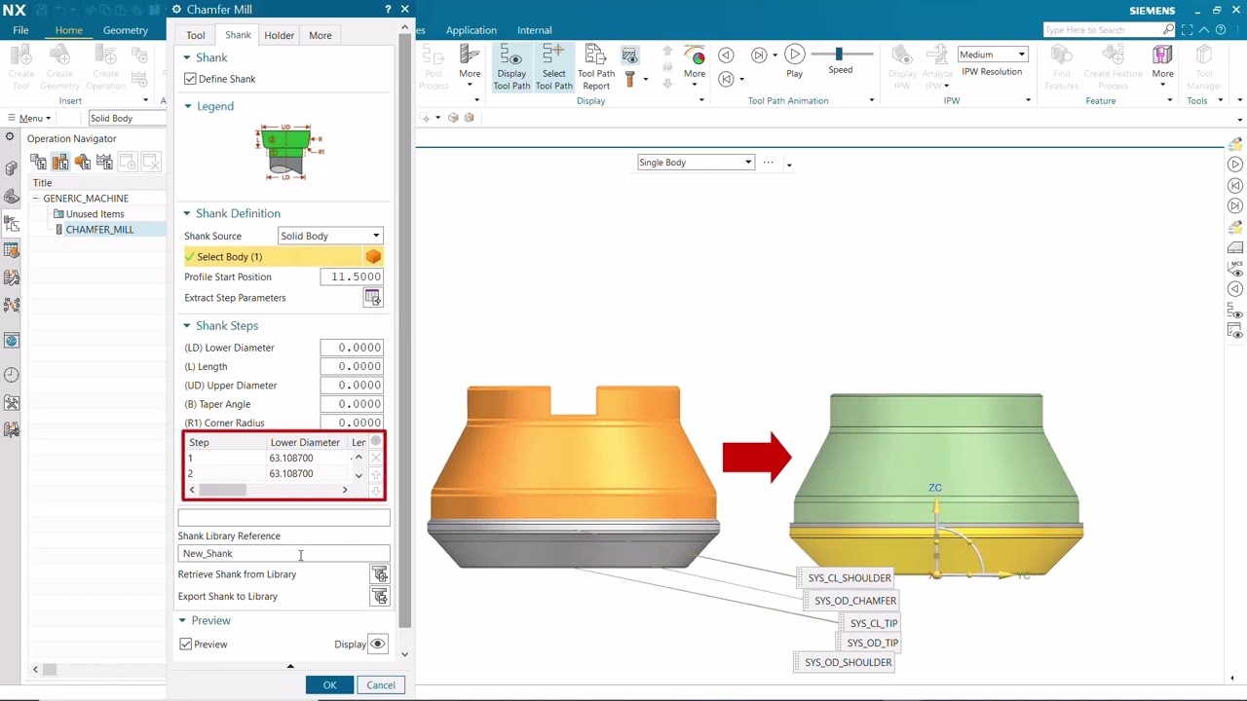This screenshot has width=1247, height=701.
Task: Click the Clock resource bar icon
Action: [12, 375]
